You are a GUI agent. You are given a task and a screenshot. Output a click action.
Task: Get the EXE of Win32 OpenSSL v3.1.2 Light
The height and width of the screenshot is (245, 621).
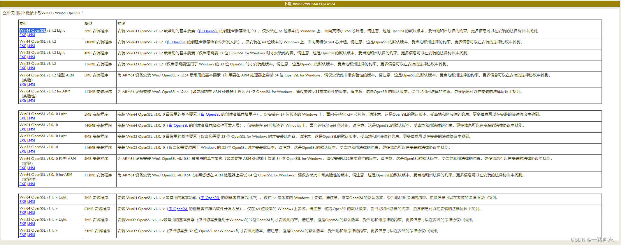(x=23, y=57)
